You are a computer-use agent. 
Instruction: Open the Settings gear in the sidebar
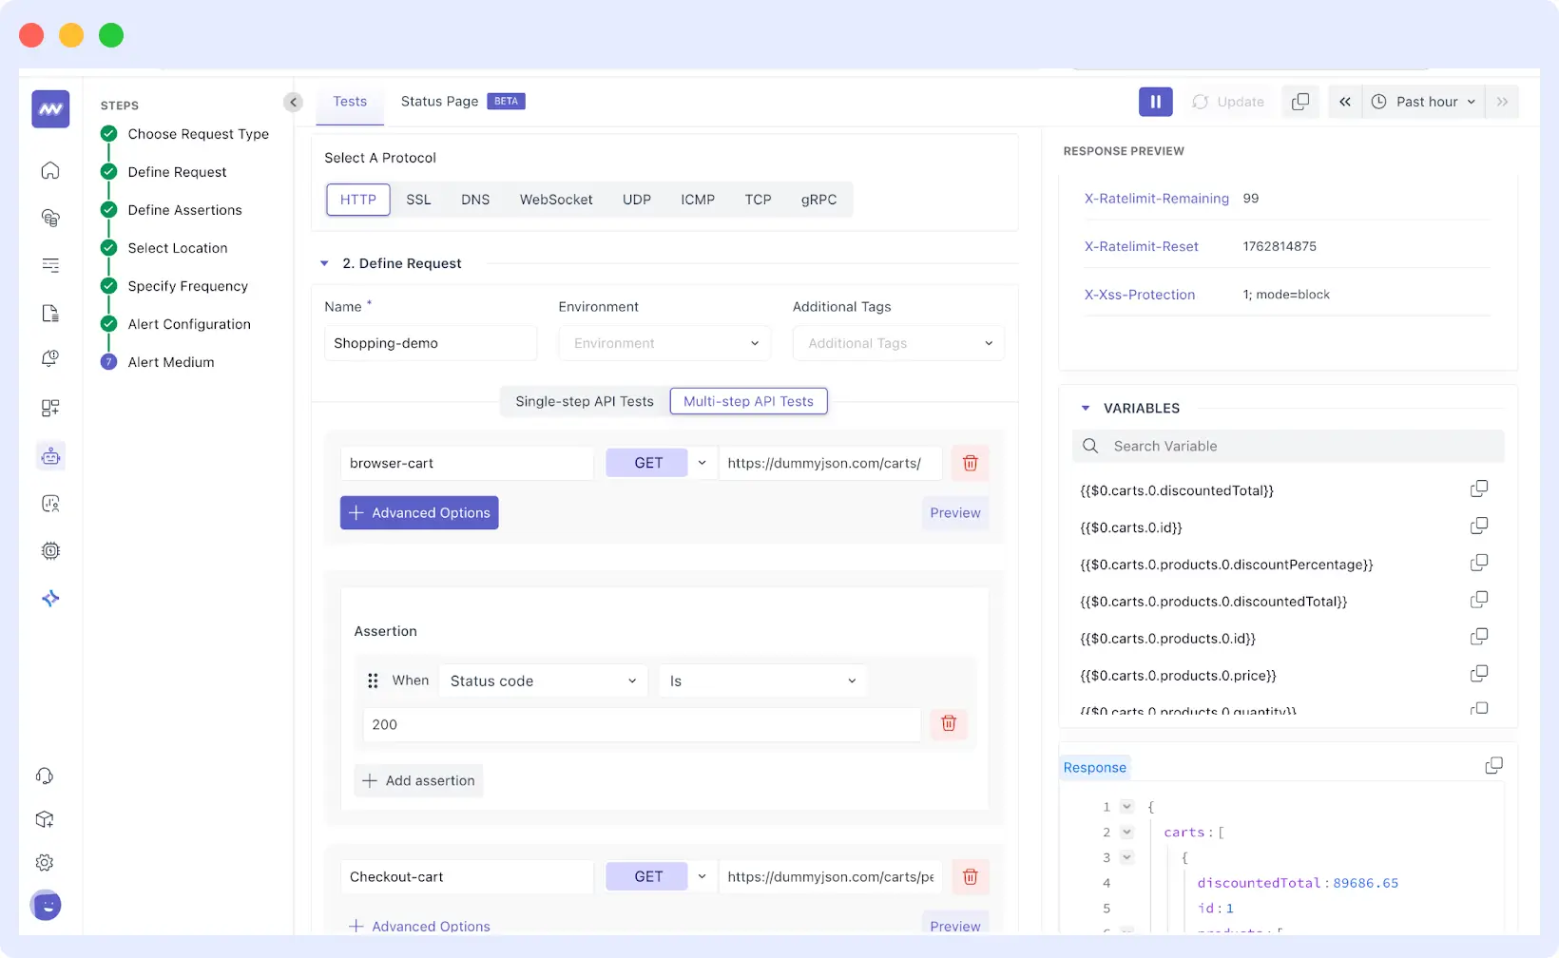point(44,862)
